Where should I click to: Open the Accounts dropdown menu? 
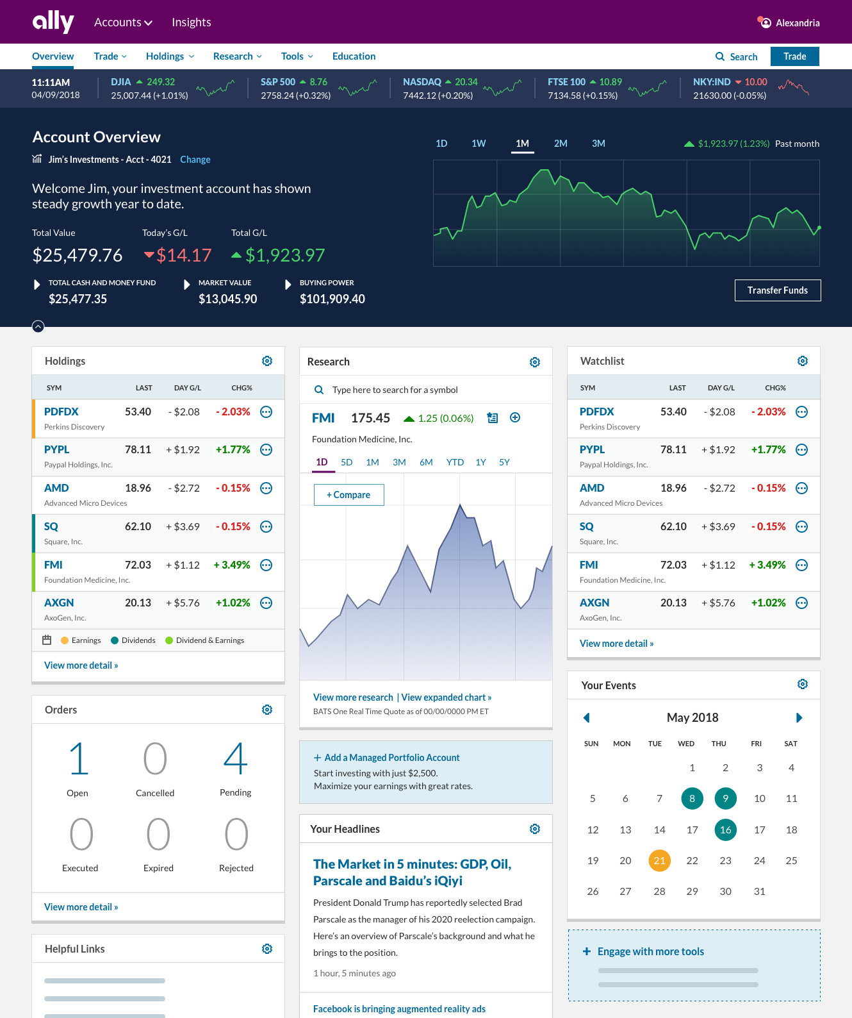pyautogui.click(x=123, y=22)
